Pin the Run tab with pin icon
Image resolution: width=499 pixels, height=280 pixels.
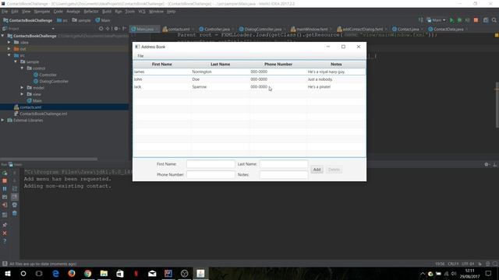tap(5, 225)
